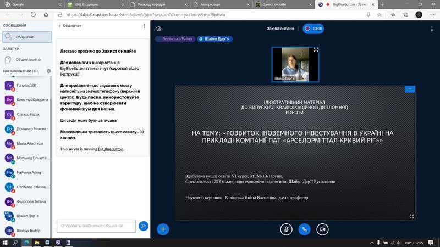Open the browser settings ellipsis menu
Image resolution: width=440 pixels, height=247 pixels.
pyautogui.click(x=432, y=15)
